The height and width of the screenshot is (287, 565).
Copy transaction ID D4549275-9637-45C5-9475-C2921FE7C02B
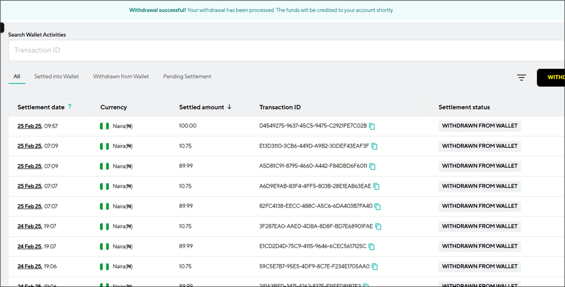coord(372,126)
